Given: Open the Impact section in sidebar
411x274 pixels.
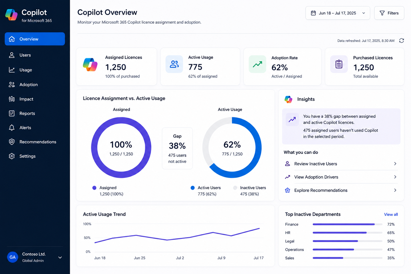Looking at the screenshot, I should click(35, 99).
